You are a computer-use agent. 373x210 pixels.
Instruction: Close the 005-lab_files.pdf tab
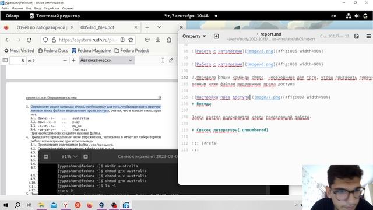click(x=136, y=27)
